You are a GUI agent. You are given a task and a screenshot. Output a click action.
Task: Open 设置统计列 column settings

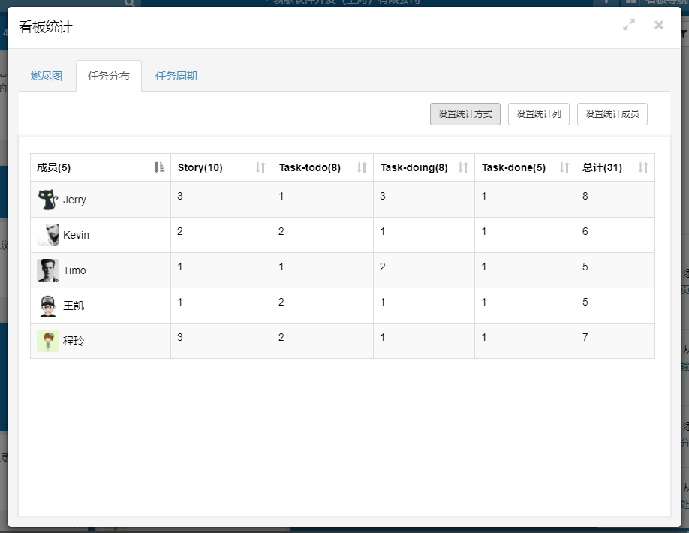(x=539, y=114)
